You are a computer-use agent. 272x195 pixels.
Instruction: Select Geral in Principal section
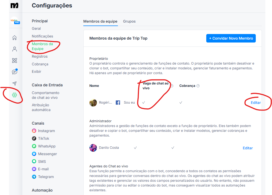36,29
